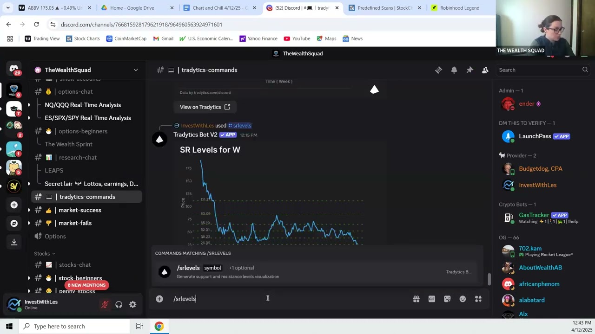Image resolution: width=595 pixels, height=334 pixels.
Task: Click chat scrollbar thumb
Action: [x=489, y=279]
